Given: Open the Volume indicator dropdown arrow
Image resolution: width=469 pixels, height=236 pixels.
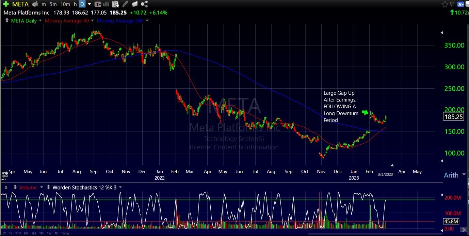Looking at the screenshot, I should [x=42, y=187].
